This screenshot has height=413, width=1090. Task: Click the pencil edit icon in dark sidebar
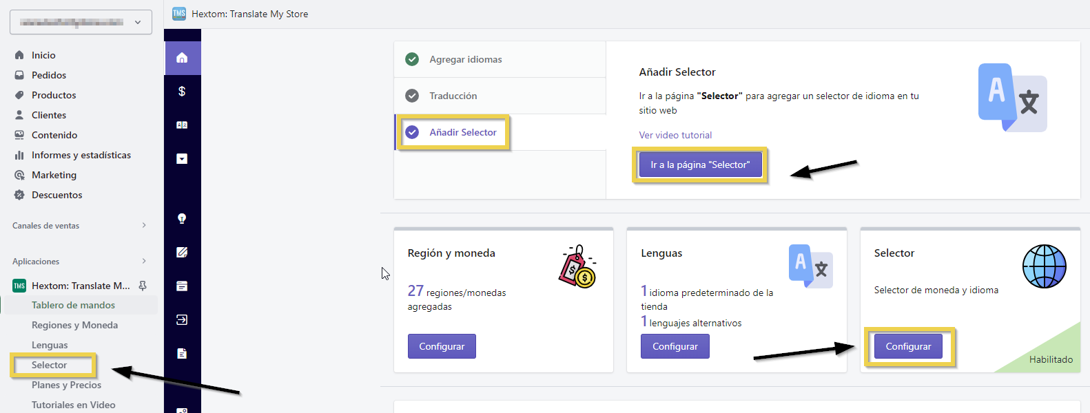[182, 253]
